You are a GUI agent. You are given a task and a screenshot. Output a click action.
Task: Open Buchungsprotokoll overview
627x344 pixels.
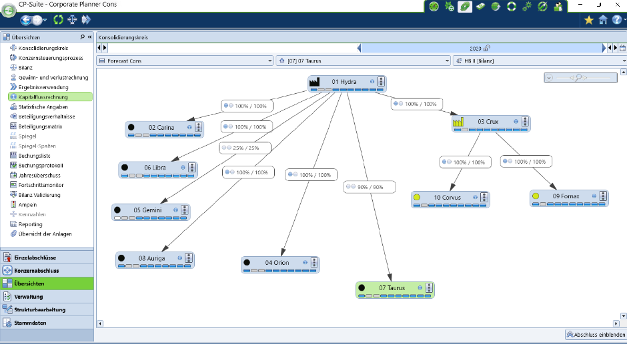tap(41, 166)
